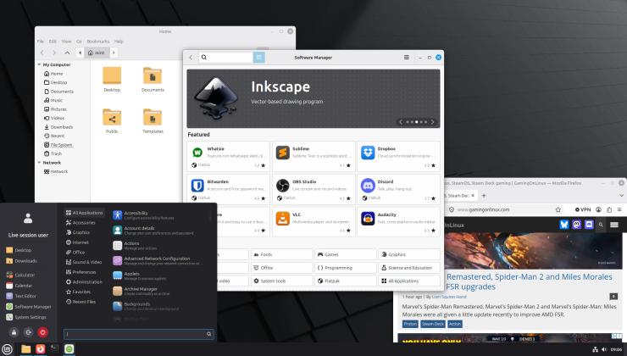
Task: Open the Documents folder in Files
Action: [153, 79]
